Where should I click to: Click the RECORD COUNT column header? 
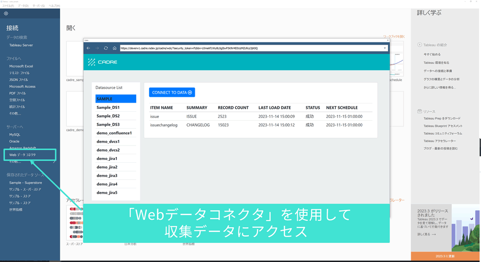(x=233, y=107)
